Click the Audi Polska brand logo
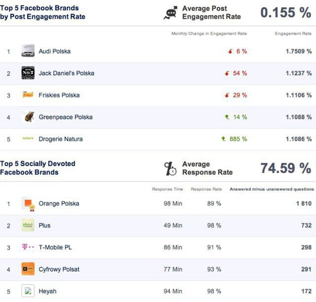 pyautogui.click(x=28, y=51)
